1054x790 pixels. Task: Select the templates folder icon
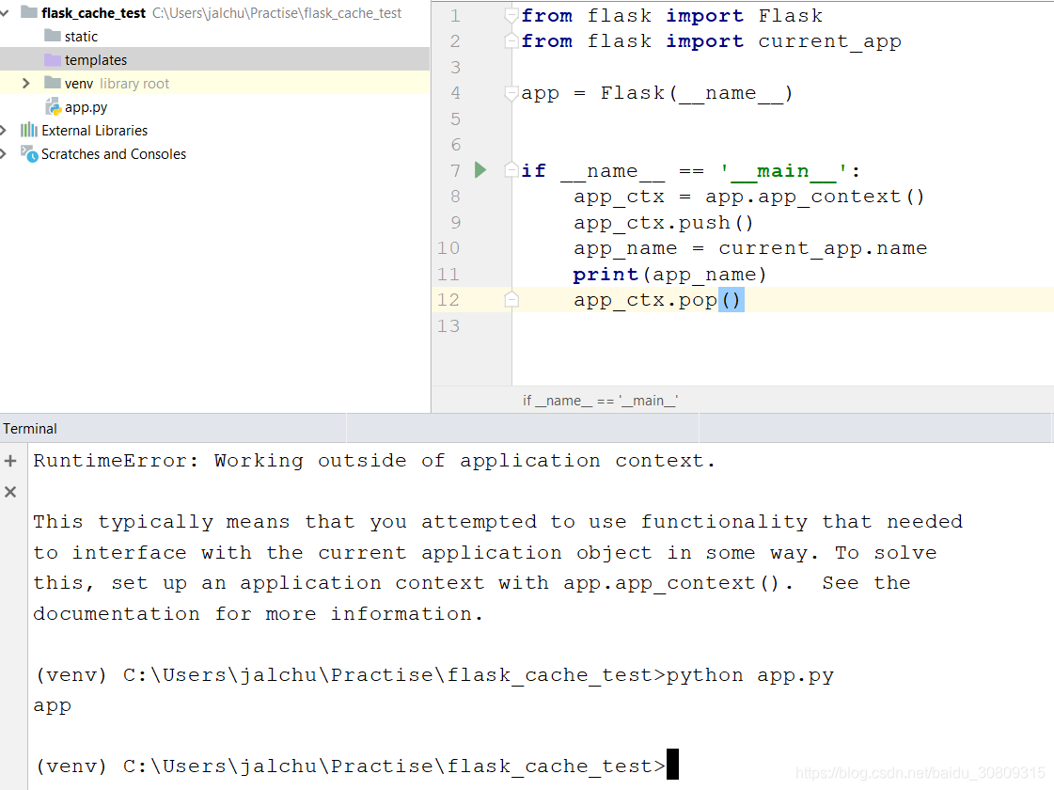coord(55,59)
